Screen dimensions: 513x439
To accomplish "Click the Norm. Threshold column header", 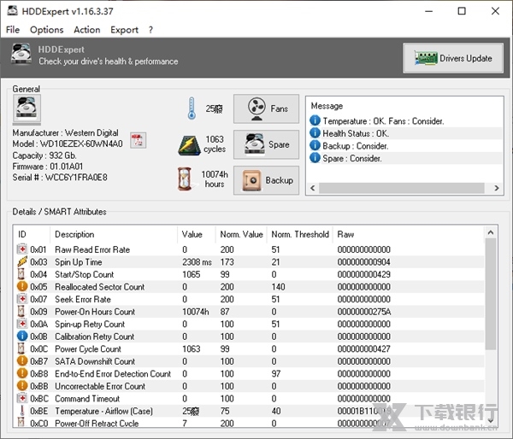I will 299,234.
